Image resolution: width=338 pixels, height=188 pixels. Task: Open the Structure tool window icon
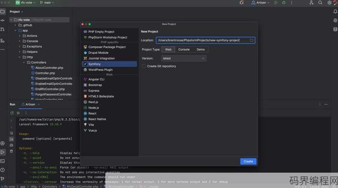pos(3,41)
